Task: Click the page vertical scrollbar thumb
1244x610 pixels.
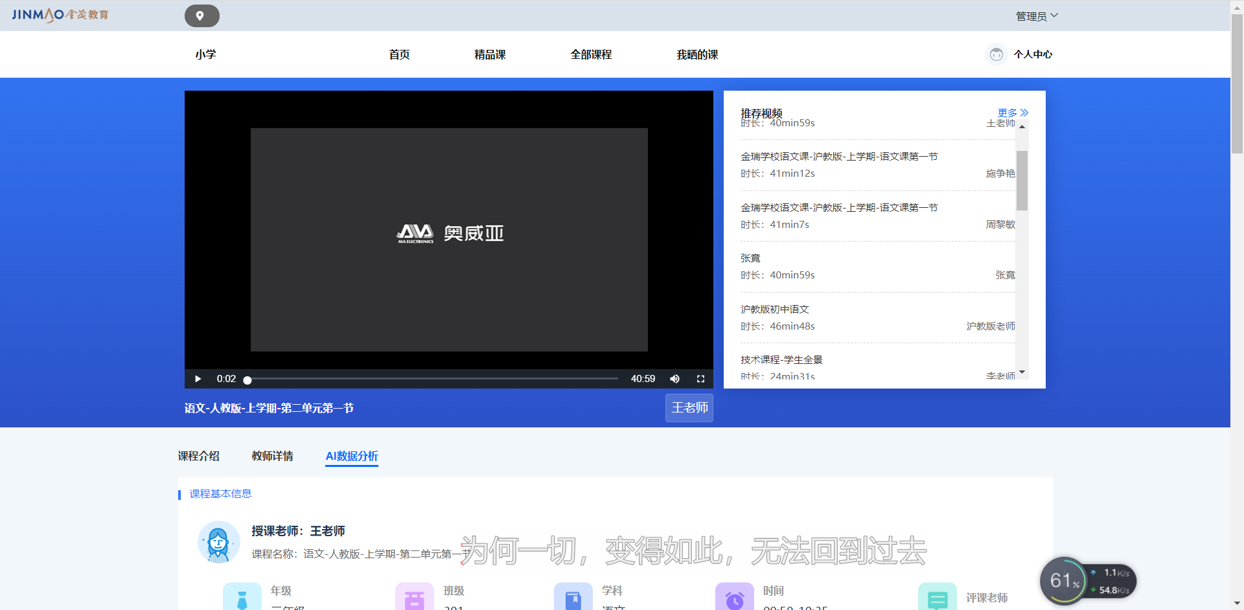Action: click(1237, 84)
